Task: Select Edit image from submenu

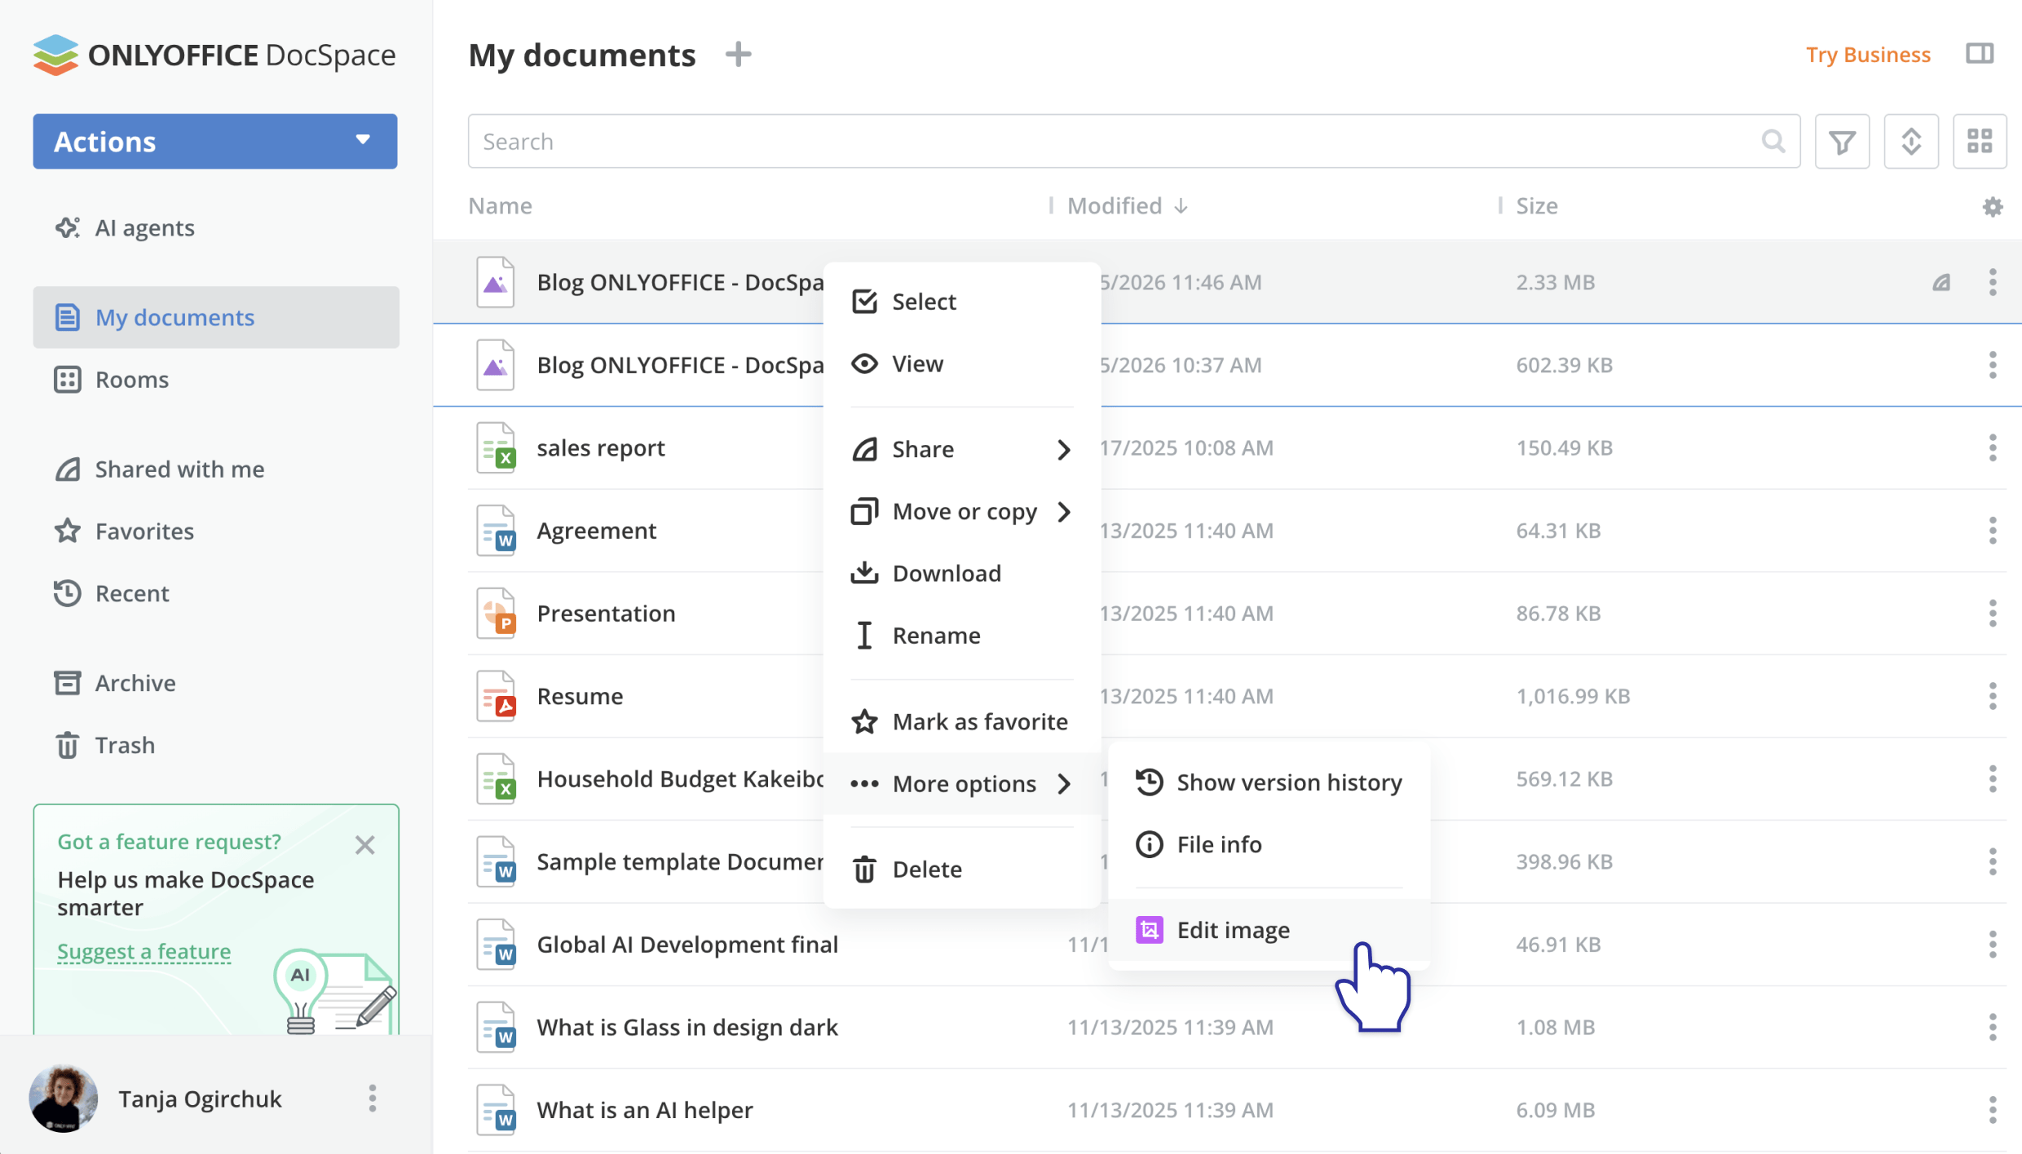Action: [x=1232, y=930]
